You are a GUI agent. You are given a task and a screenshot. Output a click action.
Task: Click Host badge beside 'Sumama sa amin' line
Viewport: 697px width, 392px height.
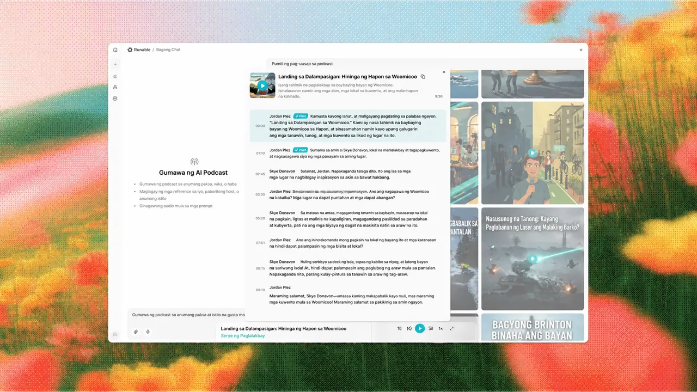tap(301, 150)
